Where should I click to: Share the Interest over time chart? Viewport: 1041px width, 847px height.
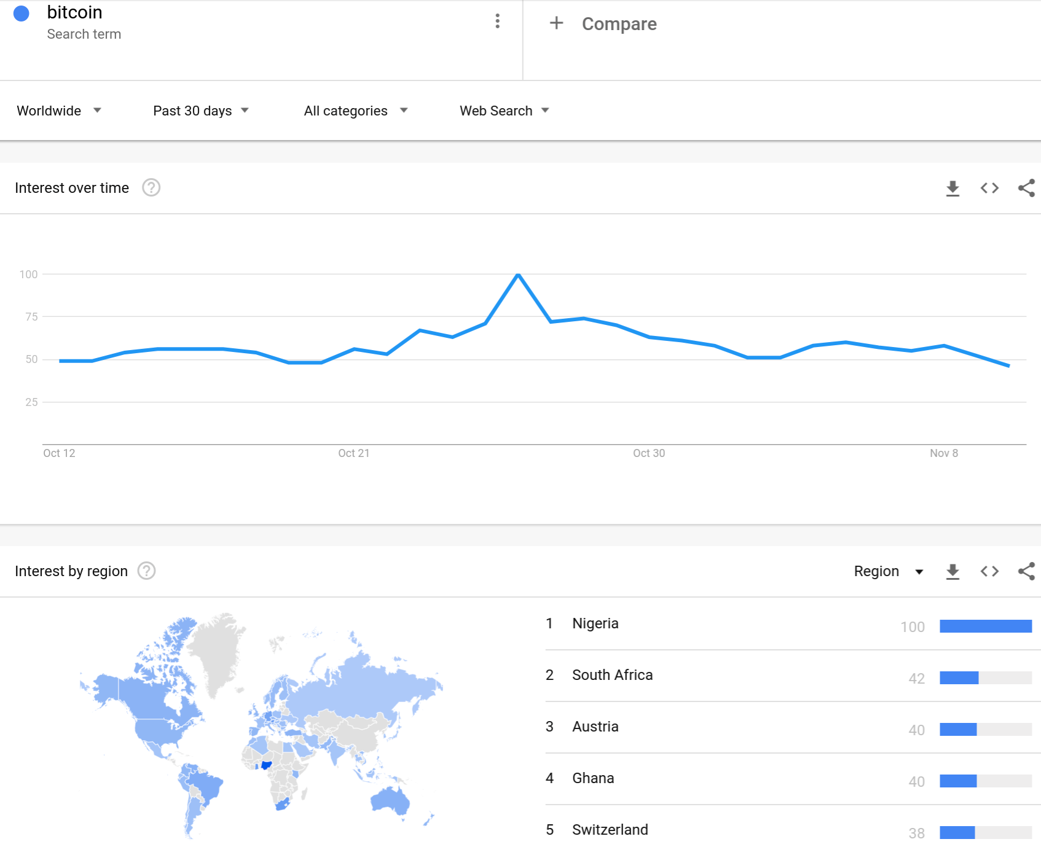pyautogui.click(x=1026, y=188)
